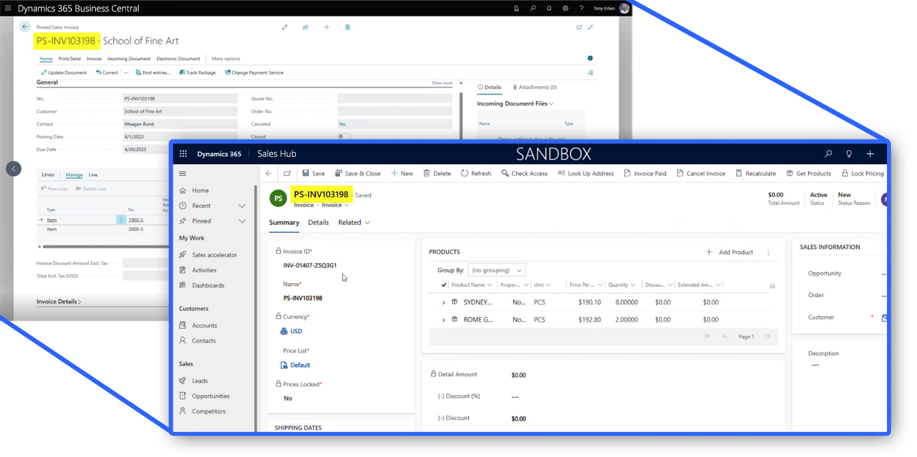917x457 pixels.
Task: Open Quantity column sort dropdown
Action: click(x=633, y=285)
